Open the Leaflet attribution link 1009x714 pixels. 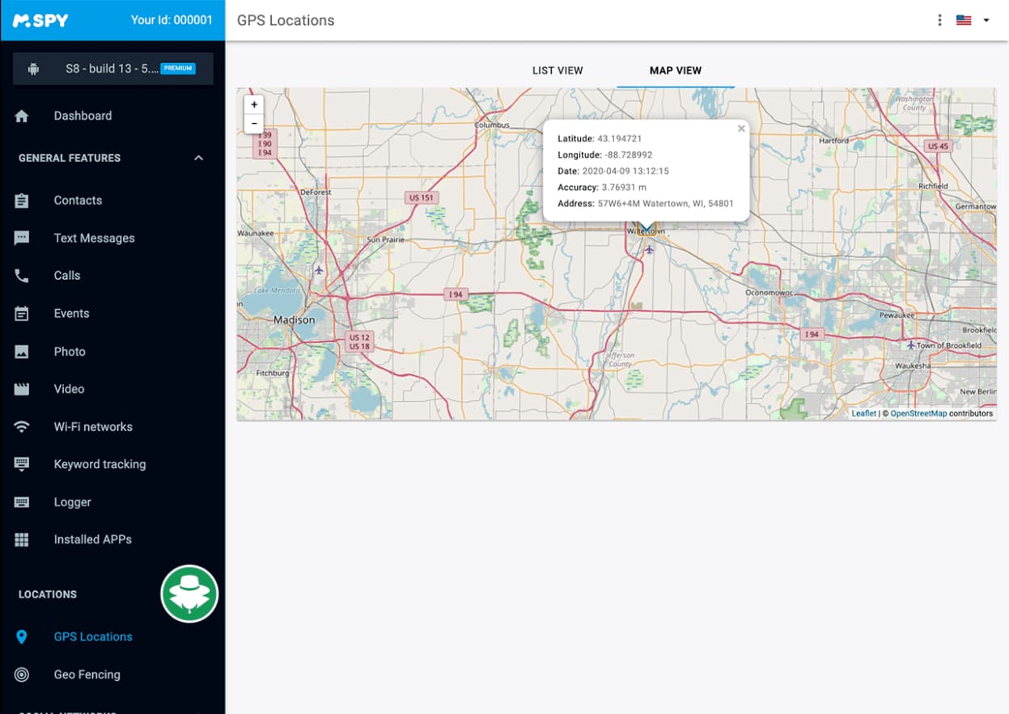[x=863, y=413]
